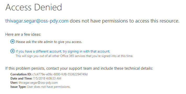Open the sign in with different account link

tap(63, 52)
